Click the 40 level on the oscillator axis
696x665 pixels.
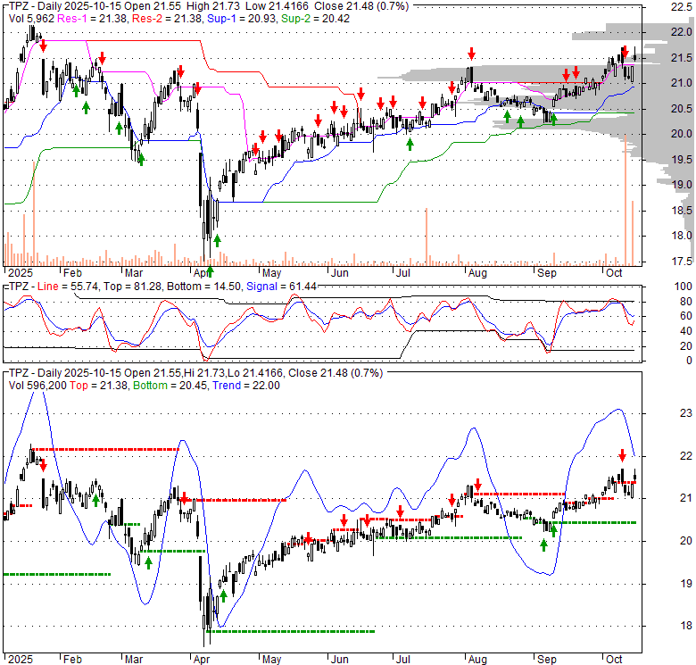[x=686, y=331]
